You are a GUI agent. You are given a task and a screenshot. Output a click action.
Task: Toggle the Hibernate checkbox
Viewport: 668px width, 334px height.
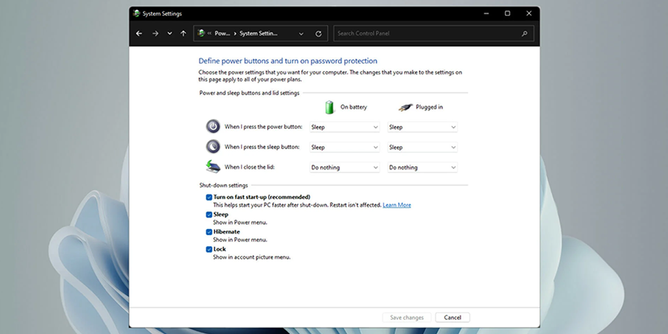[209, 232]
